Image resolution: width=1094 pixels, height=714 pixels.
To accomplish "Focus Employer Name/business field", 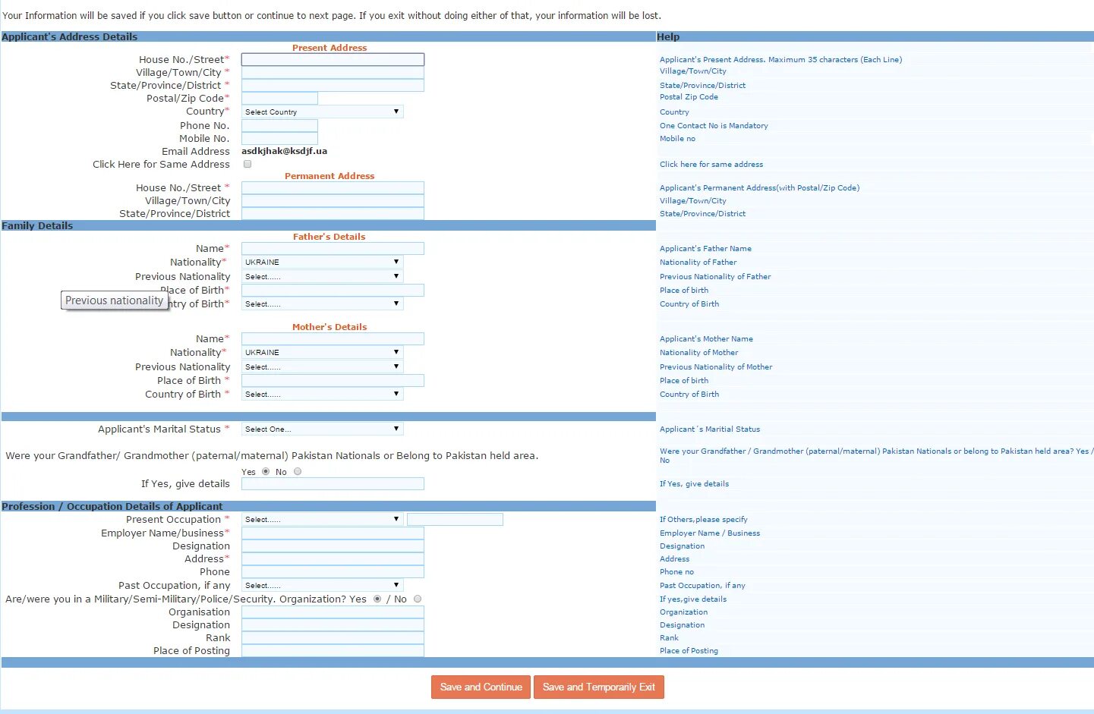I will pos(333,533).
